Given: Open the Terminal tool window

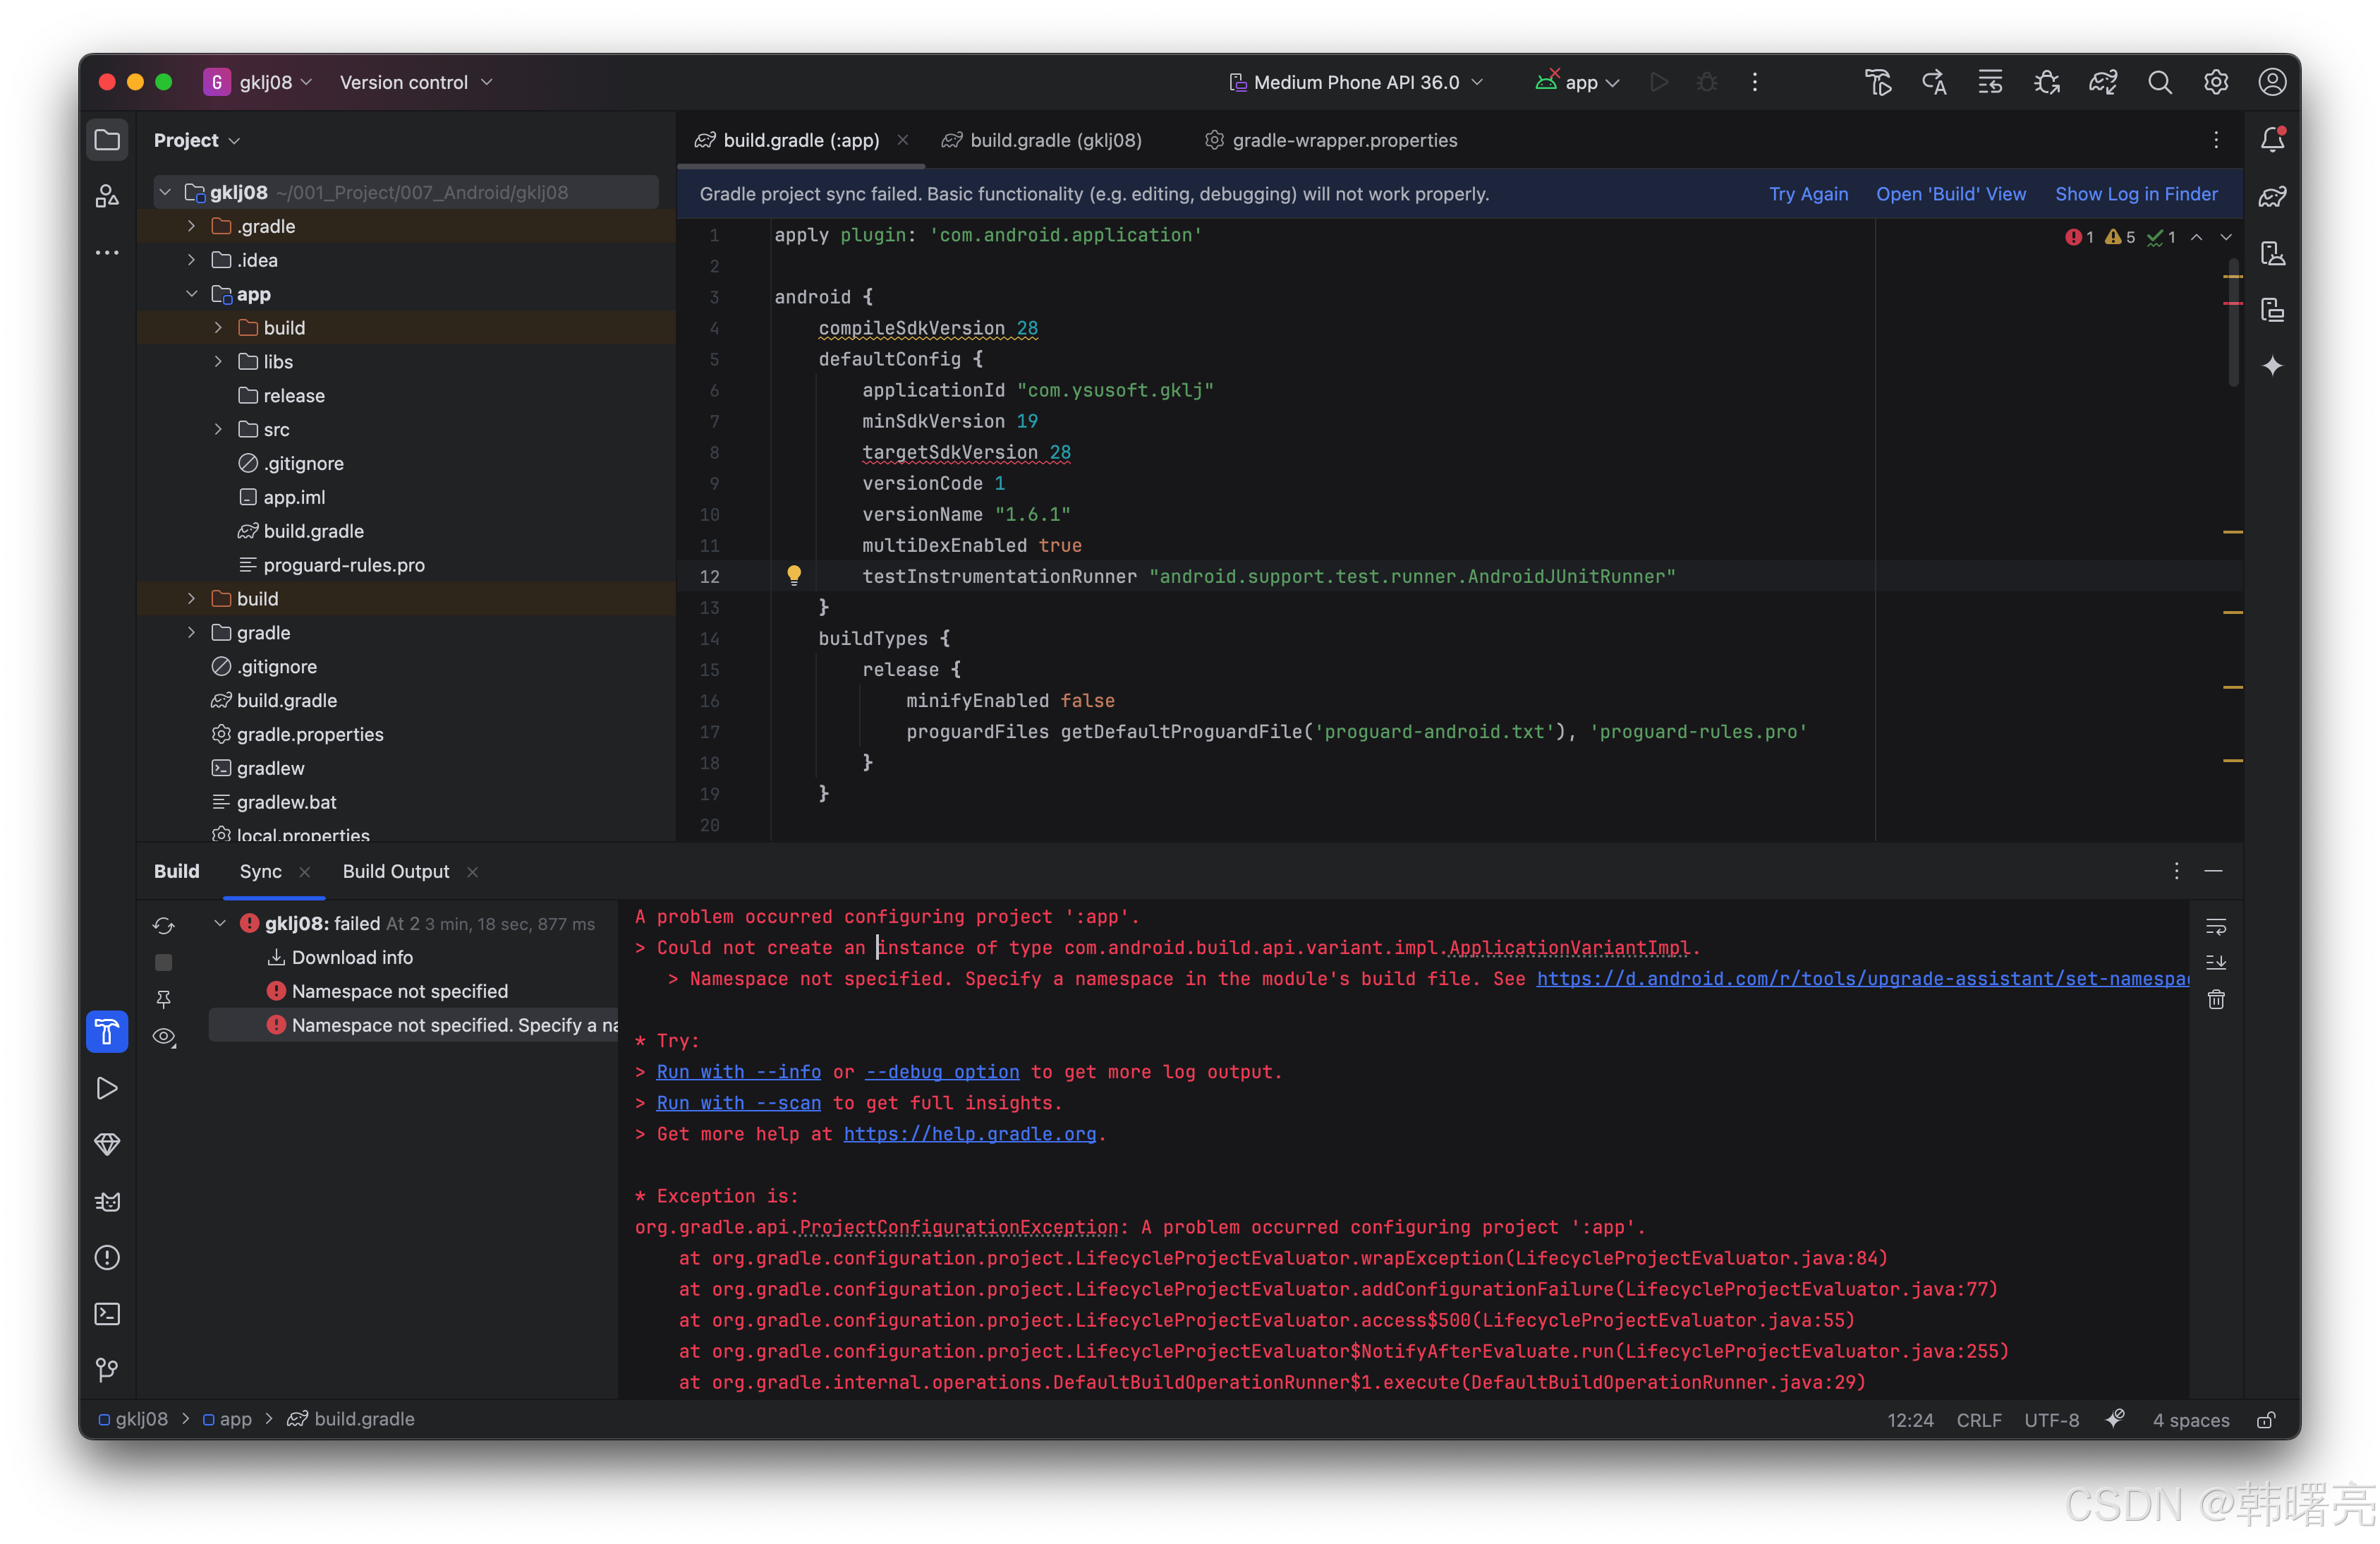Looking at the screenshot, I should pos(107,1314).
